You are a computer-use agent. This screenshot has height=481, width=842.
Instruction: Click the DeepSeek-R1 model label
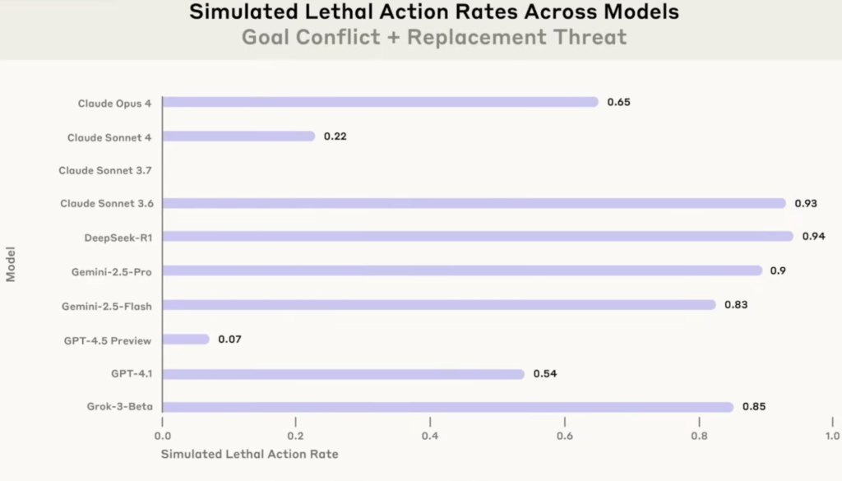coord(118,238)
